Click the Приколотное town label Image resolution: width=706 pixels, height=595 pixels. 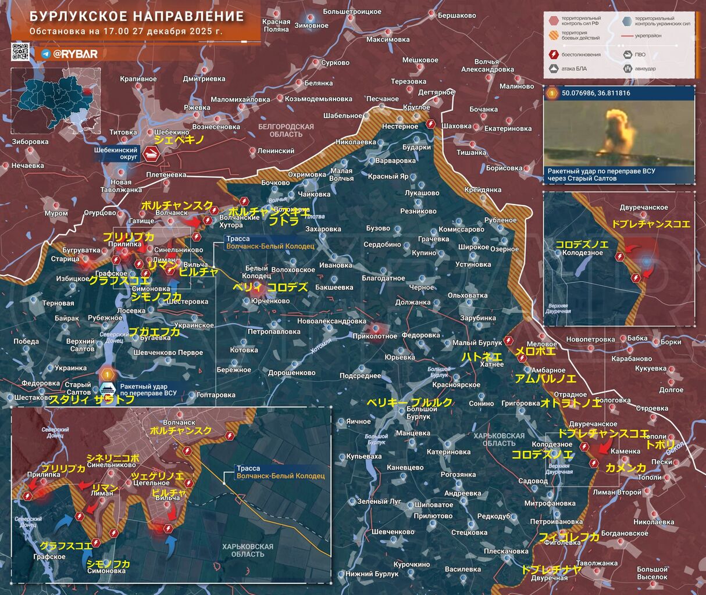click(x=375, y=336)
